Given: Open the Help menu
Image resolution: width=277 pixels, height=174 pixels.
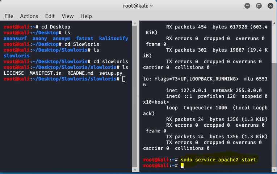Looking at the screenshot, I should coord(86,16).
